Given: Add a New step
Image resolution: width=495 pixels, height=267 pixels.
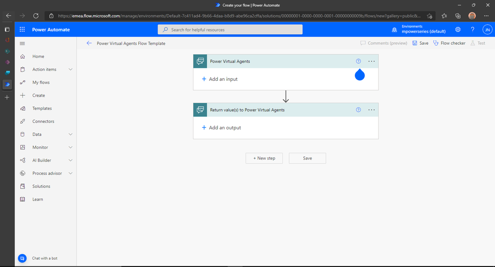Looking at the screenshot, I should click(264, 158).
